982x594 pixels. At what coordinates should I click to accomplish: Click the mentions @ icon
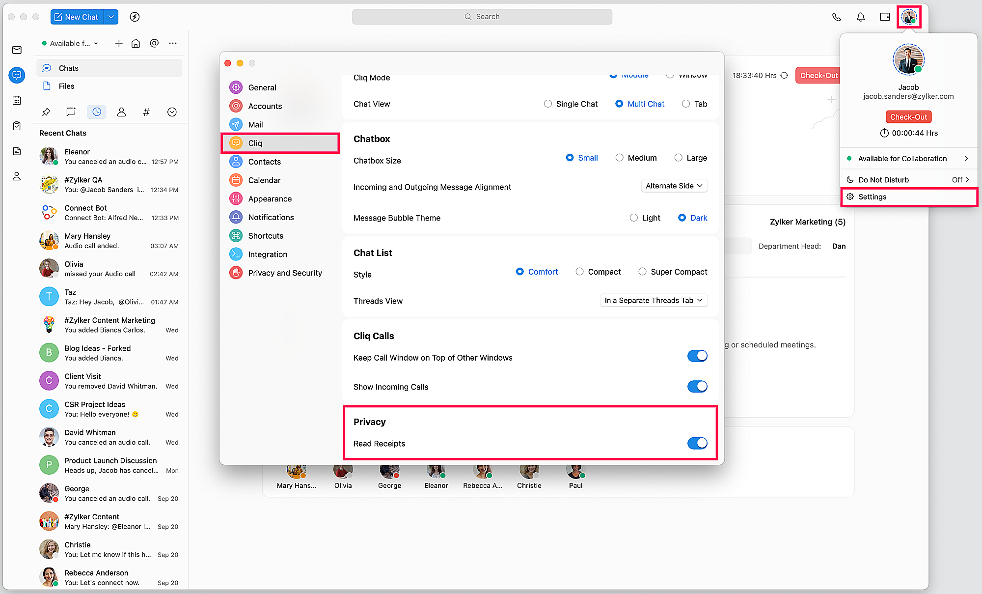pos(154,43)
